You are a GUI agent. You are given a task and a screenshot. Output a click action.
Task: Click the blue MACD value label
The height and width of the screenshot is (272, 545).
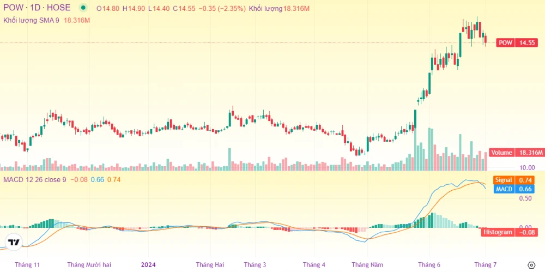point(513,189)
